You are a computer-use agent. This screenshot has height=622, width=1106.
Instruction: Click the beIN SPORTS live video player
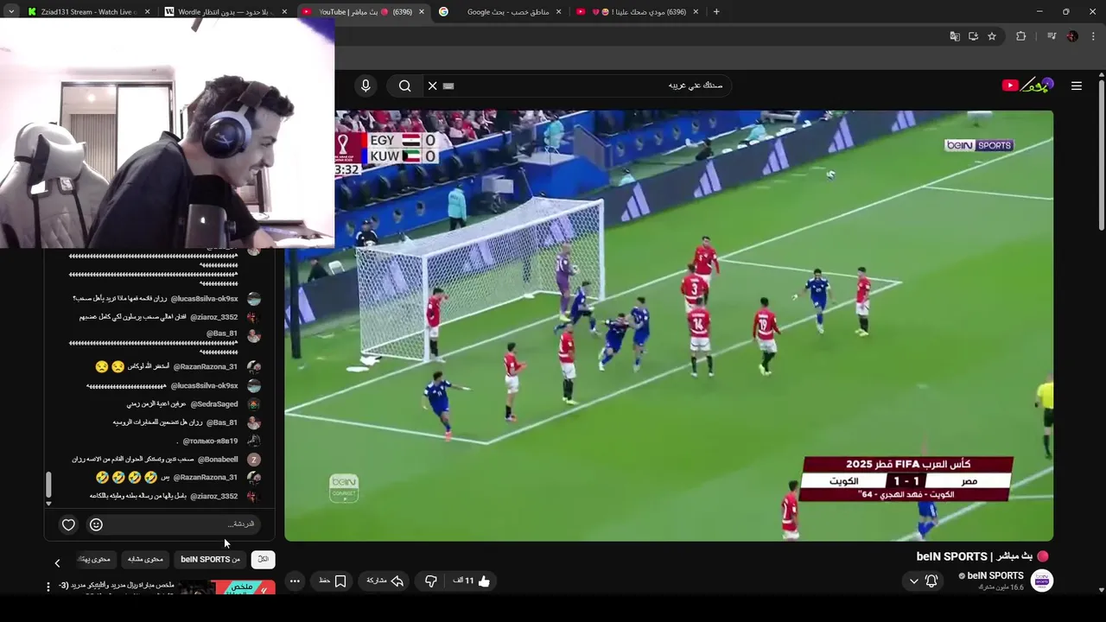point(669,326)
